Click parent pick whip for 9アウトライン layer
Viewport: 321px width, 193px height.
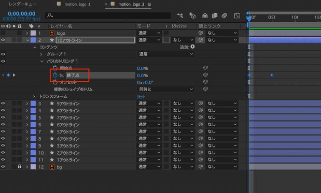tap(201, 103)
